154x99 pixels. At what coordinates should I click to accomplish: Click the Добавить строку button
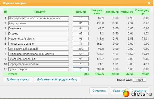pyautogui.click(x=18, y=79)
